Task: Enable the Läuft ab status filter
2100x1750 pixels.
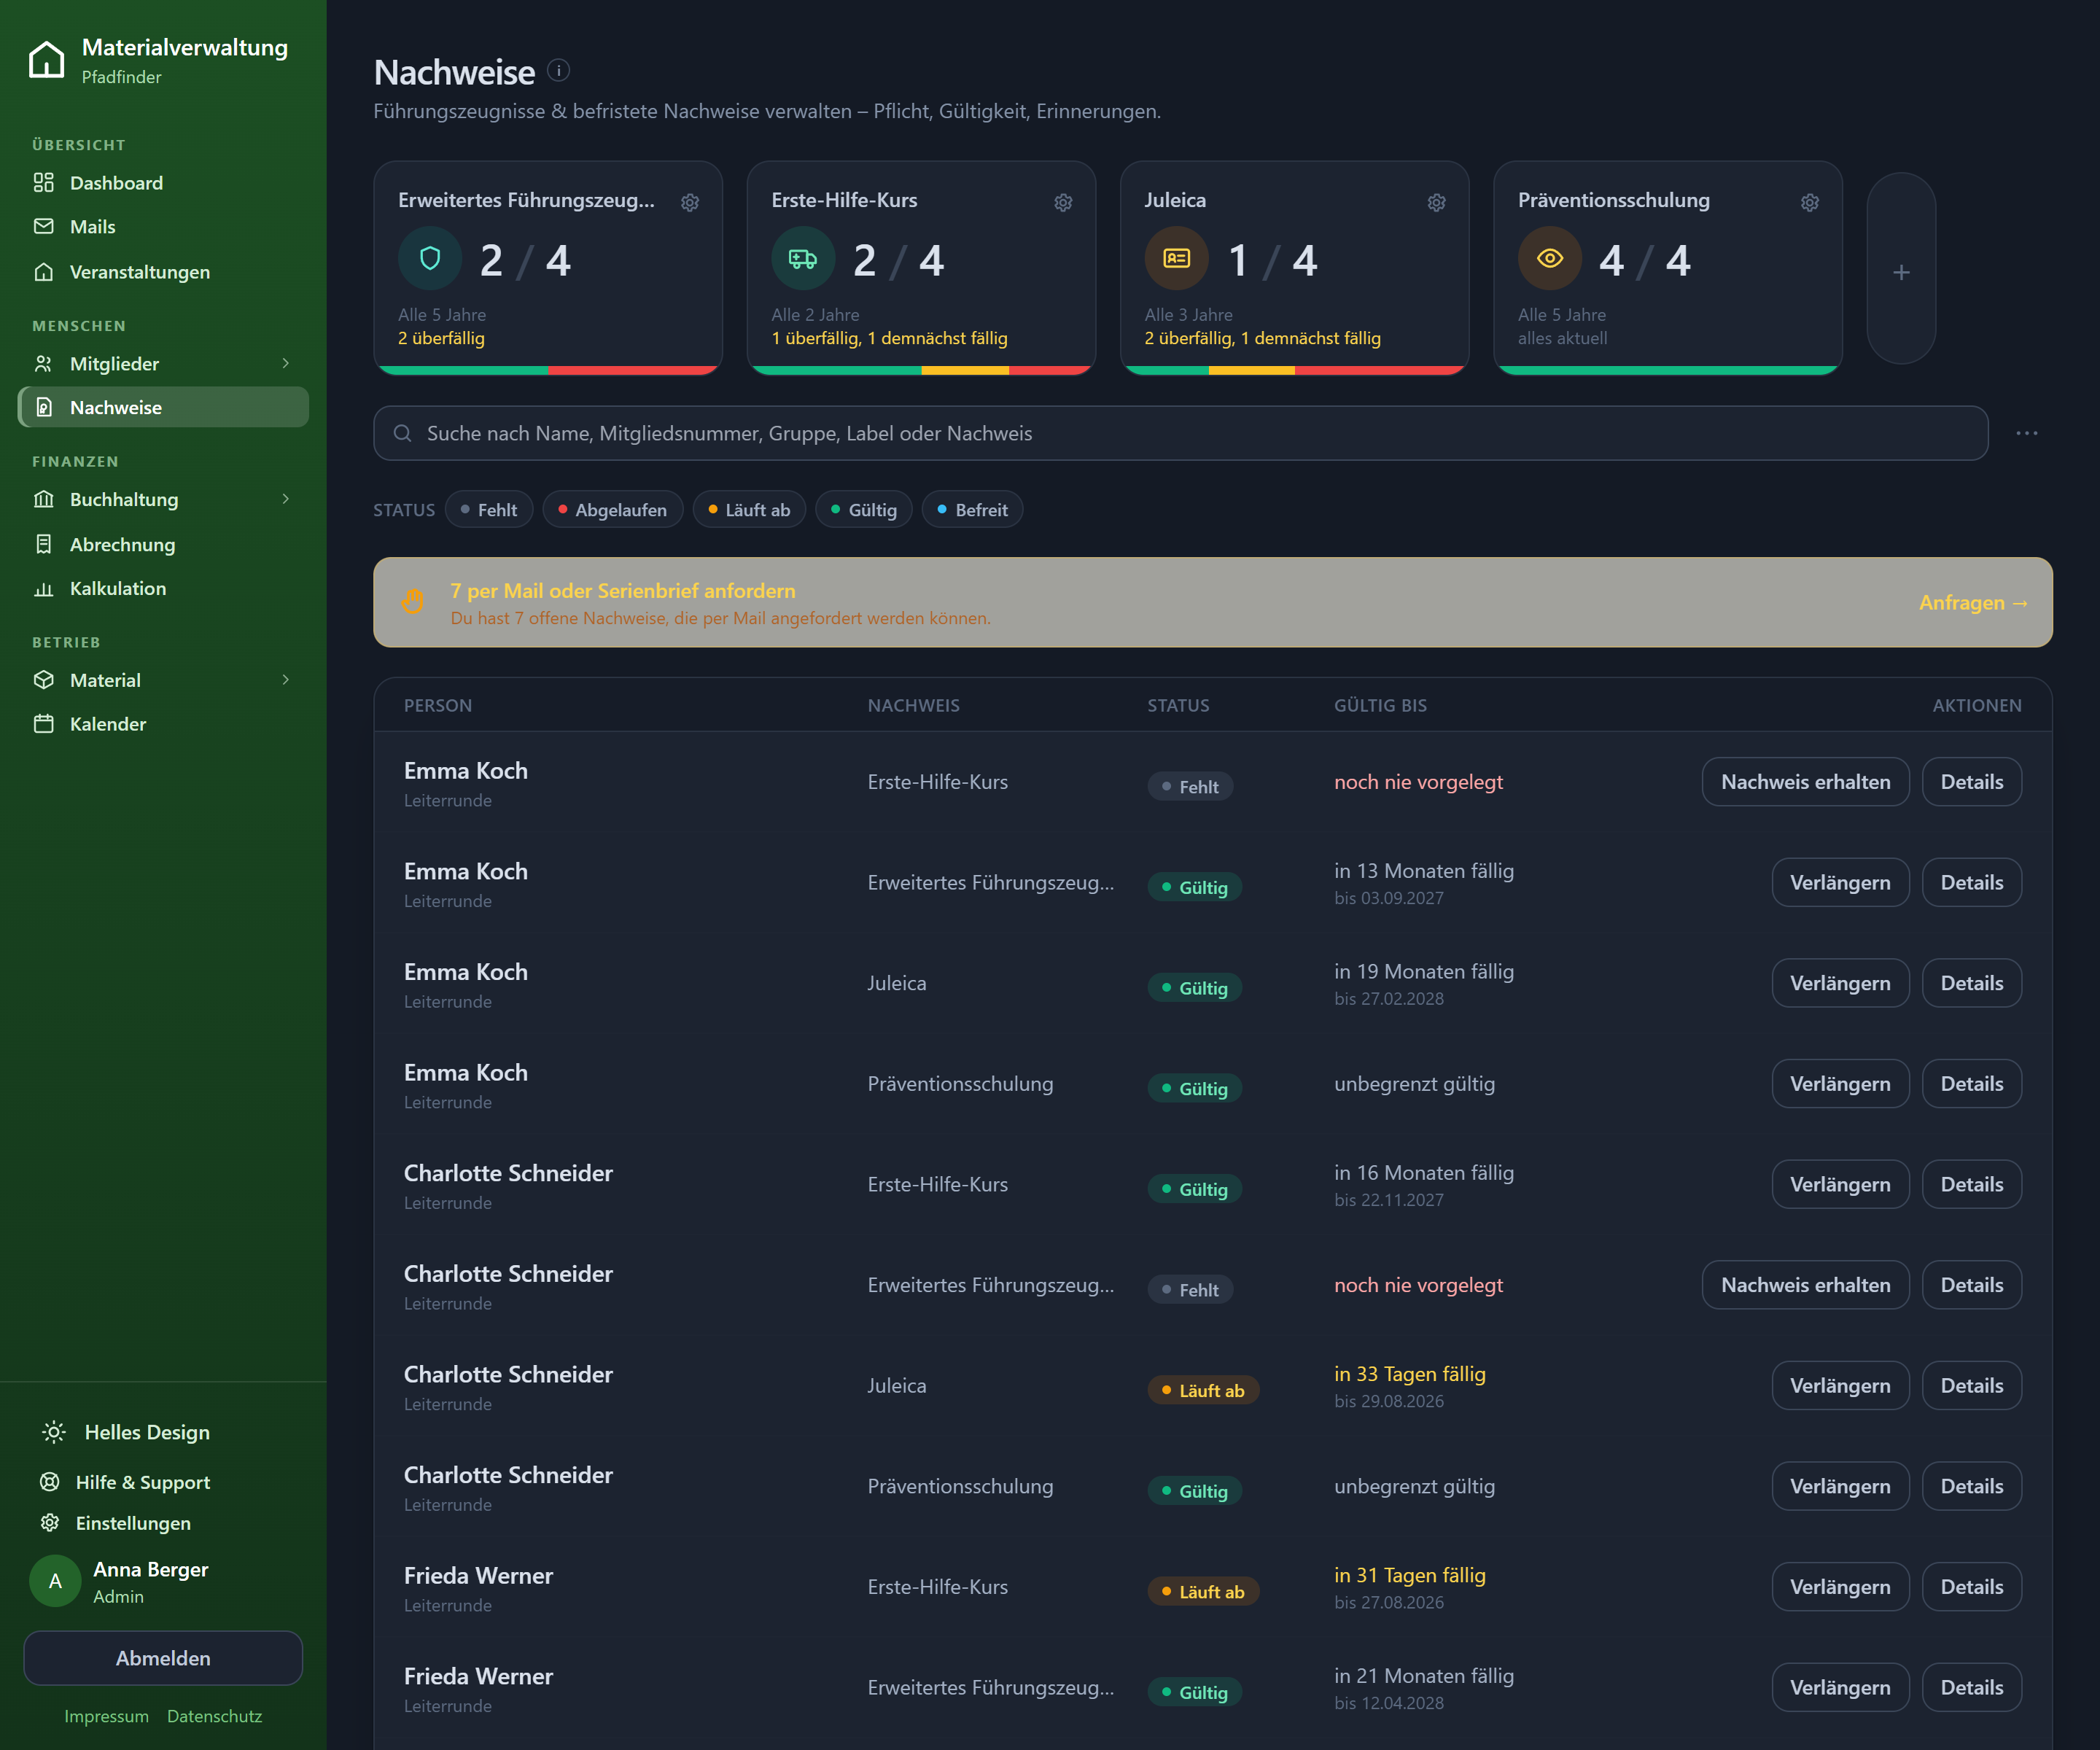Action: coord(749,510)
